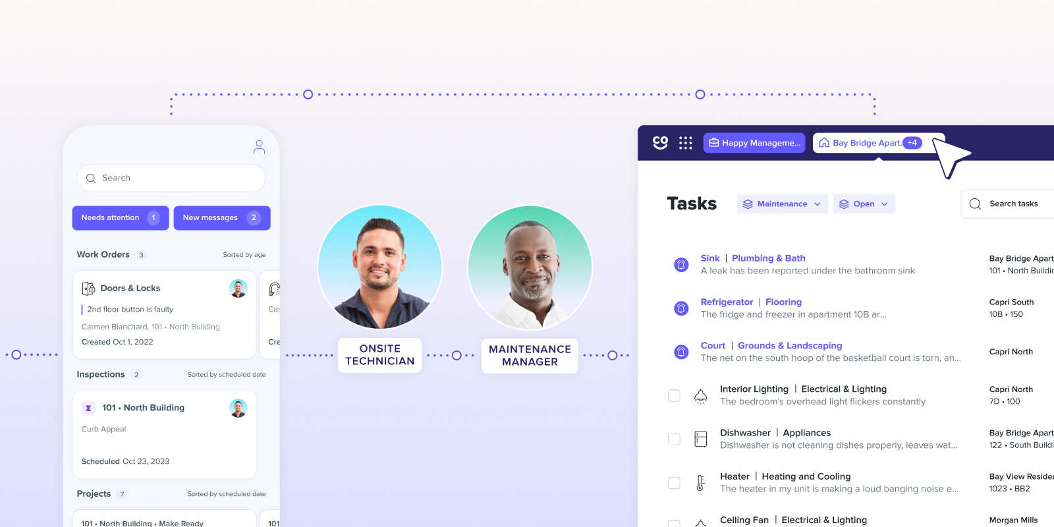Open the Plumbing & Bath category link
The width and height of the screenshot is (1054, 527).
769,258
